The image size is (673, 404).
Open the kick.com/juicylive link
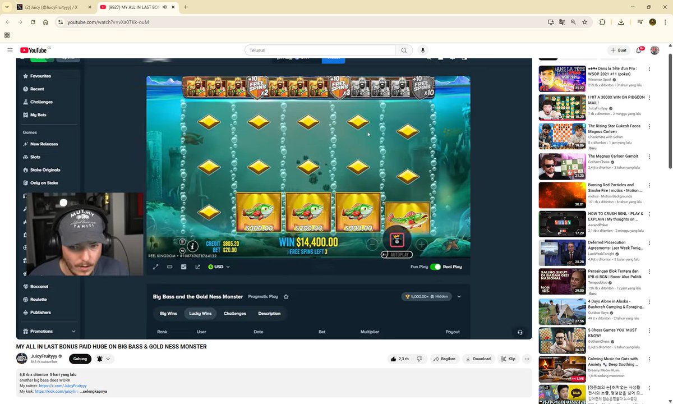point(56,392)
